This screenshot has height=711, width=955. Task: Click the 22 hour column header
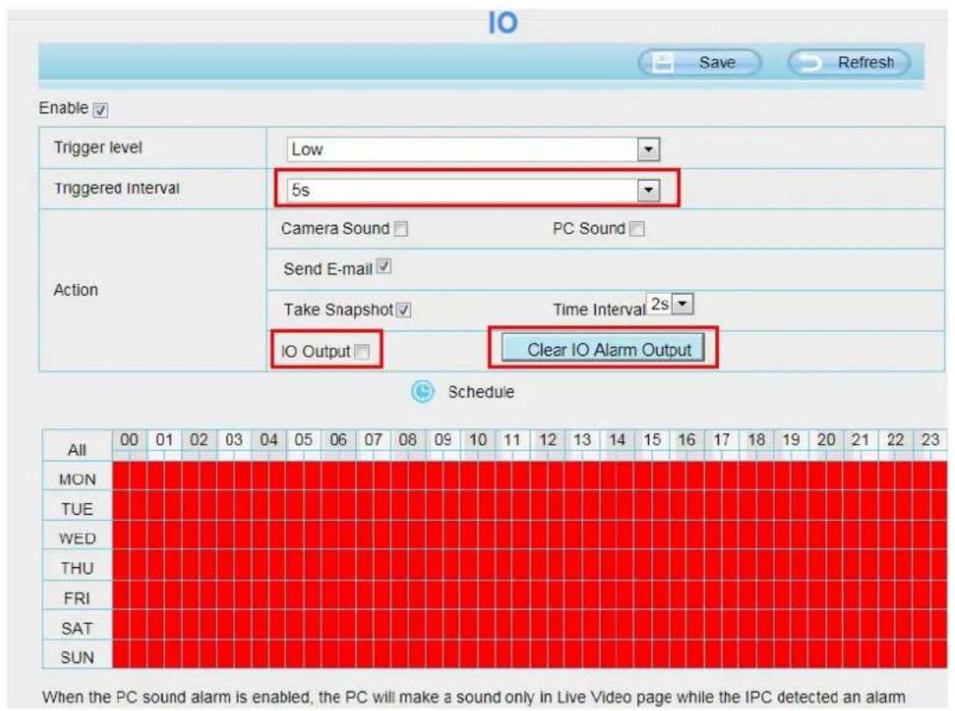896,440
